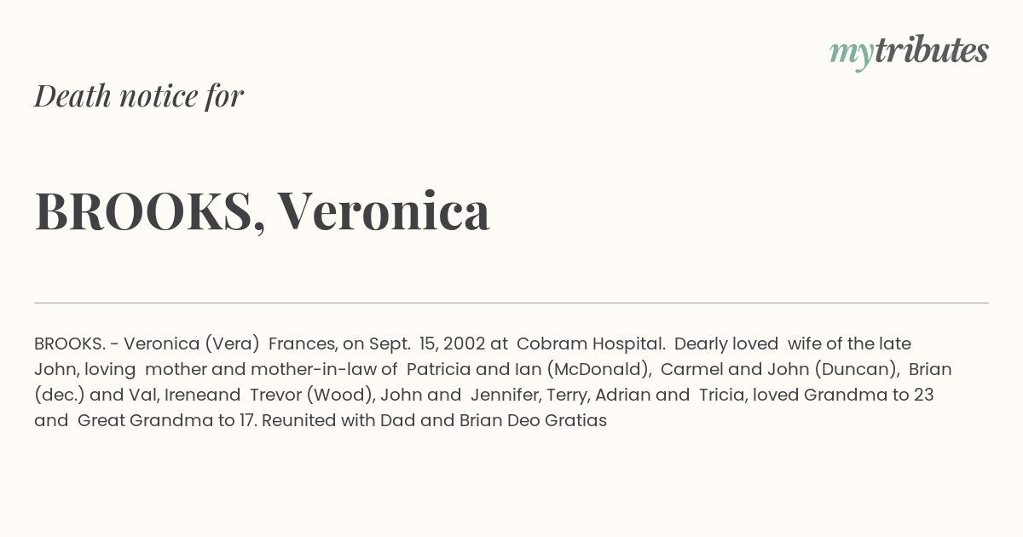The image size is (1023, 537).
Task: Click the mytributes logo
Action: [x=909, y=53]
